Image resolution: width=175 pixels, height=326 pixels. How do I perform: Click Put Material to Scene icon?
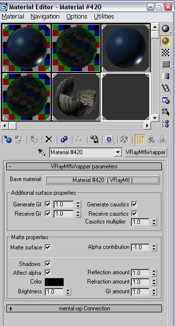19,139
